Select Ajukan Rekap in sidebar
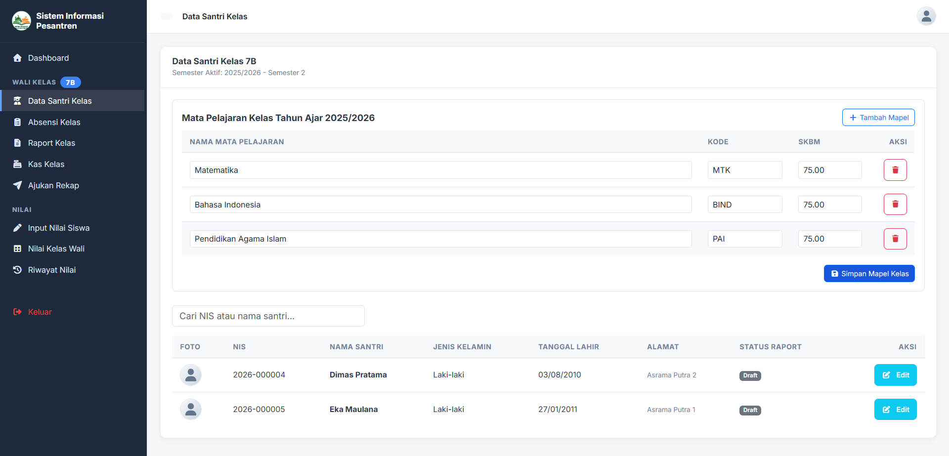Image resolution: width=949 pixels, height=456 pixels. click(x=72, y=185)
